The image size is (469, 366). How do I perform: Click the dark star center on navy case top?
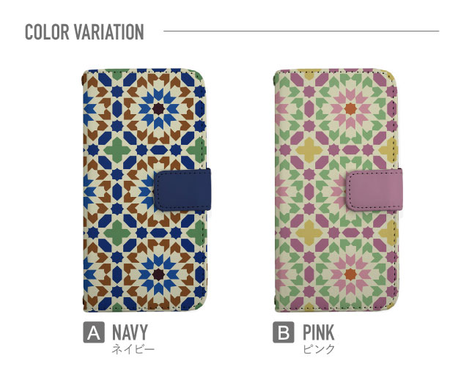158,109
